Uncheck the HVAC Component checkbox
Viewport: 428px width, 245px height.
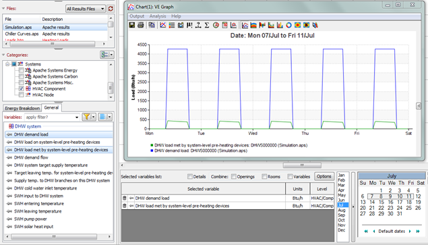(x=21, y=88)
